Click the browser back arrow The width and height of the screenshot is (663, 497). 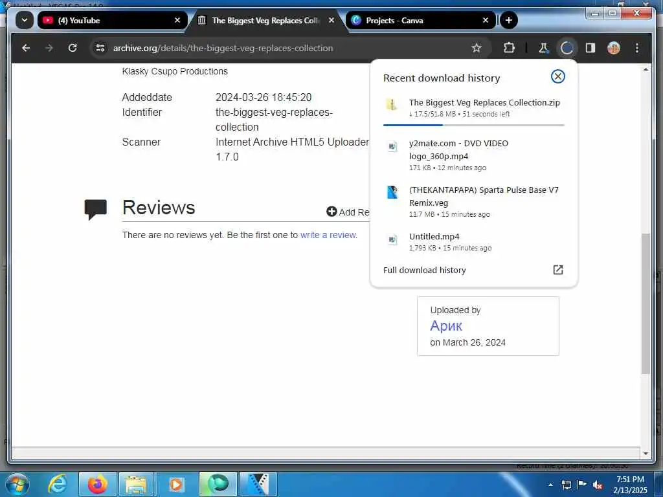point(26,48)
